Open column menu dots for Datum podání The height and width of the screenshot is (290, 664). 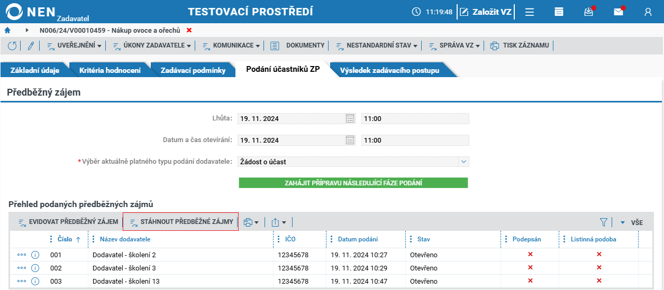(x=332, y=239)
